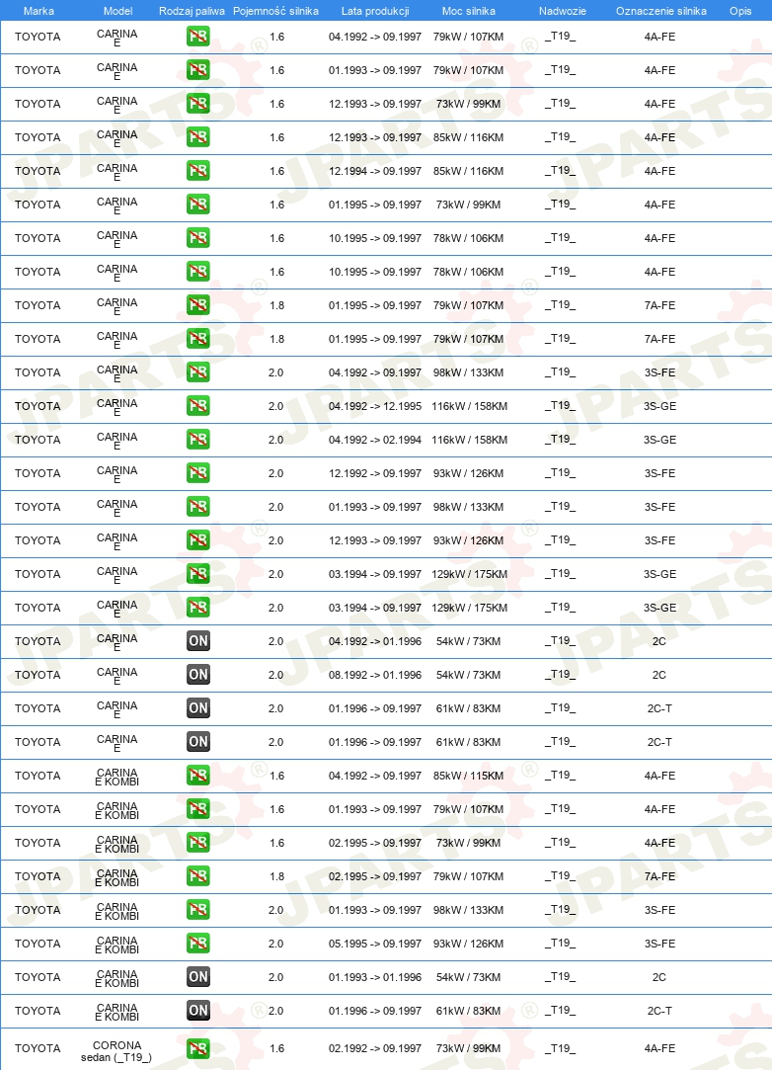Click the 12.1994 -> 09.1997 date cell
772x1070 pixels.
click(x=375, y=171)
